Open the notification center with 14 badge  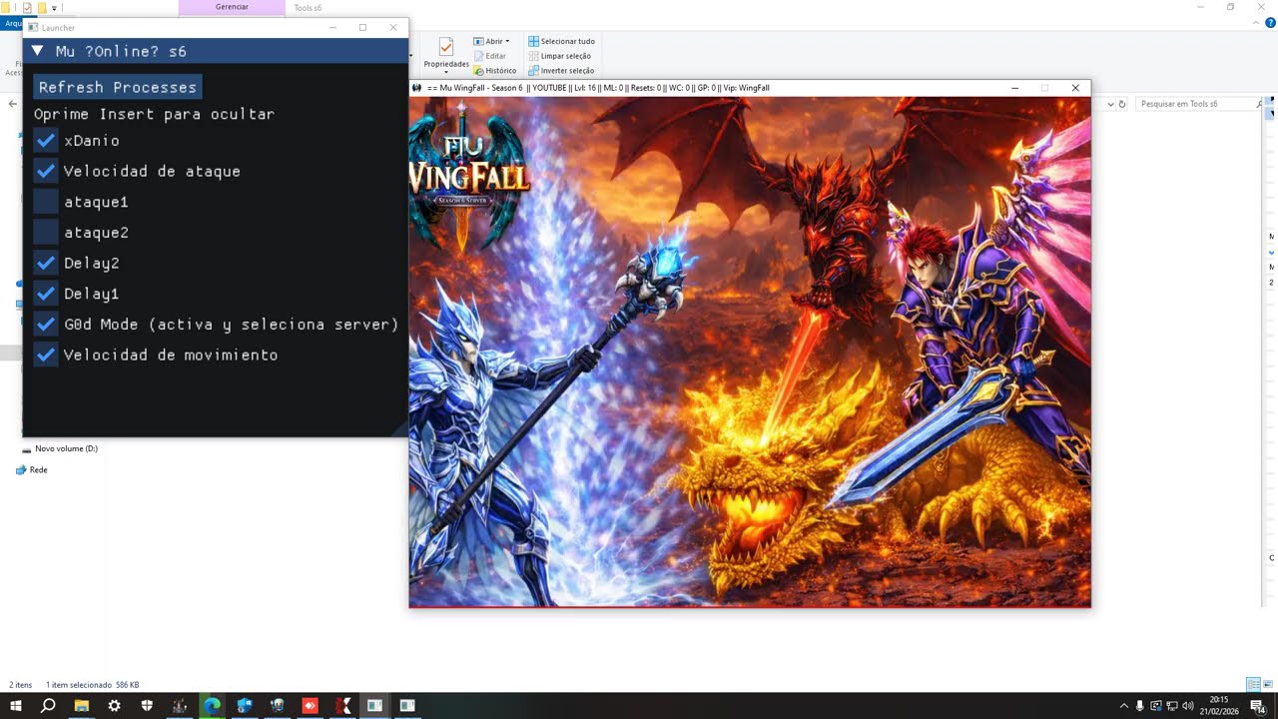[1257, 705]
